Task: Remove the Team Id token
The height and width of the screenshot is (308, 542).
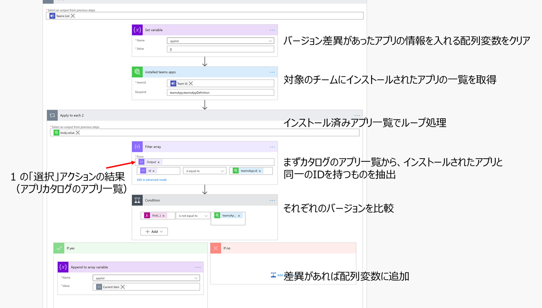Action: click(x=191, y=83)
